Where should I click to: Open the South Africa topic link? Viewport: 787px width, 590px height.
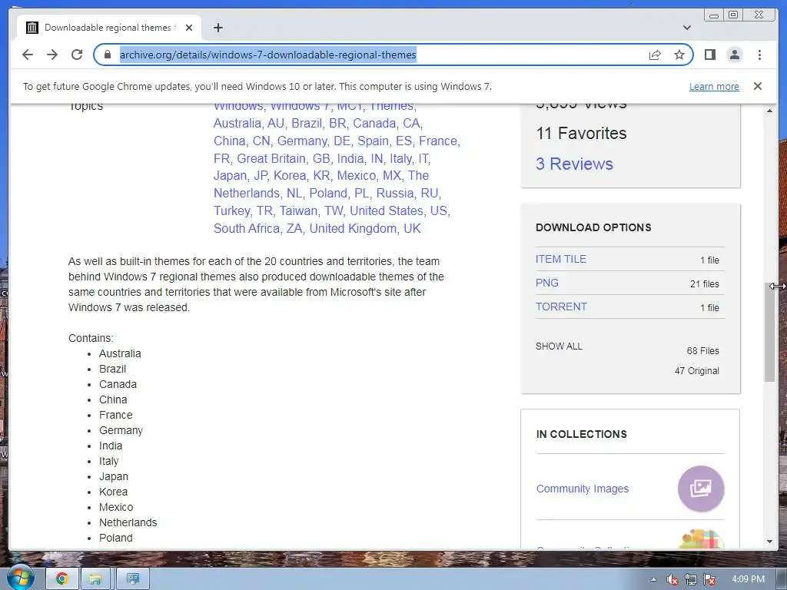pos(247,228)
